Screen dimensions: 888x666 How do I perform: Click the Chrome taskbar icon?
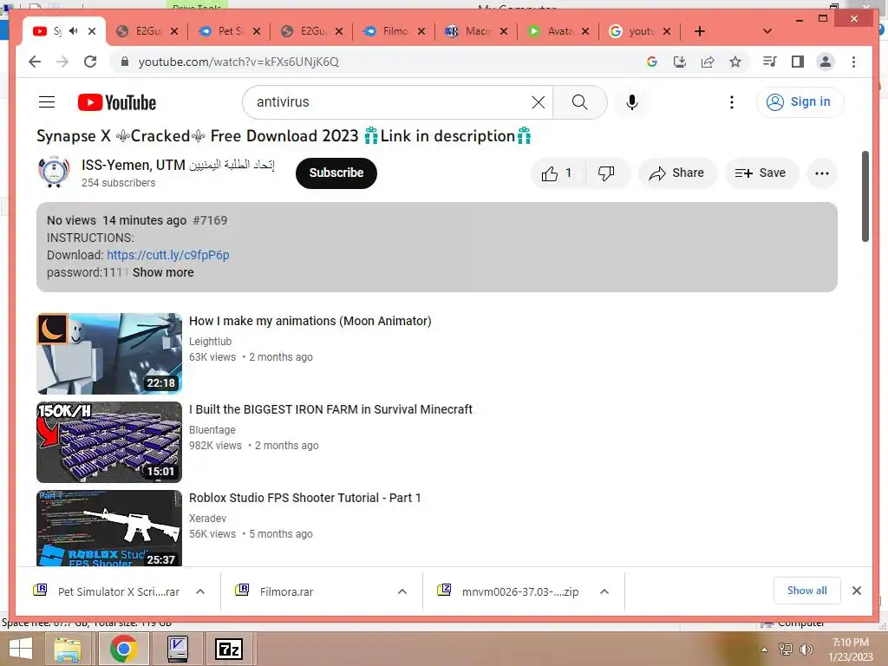(123, 649)
